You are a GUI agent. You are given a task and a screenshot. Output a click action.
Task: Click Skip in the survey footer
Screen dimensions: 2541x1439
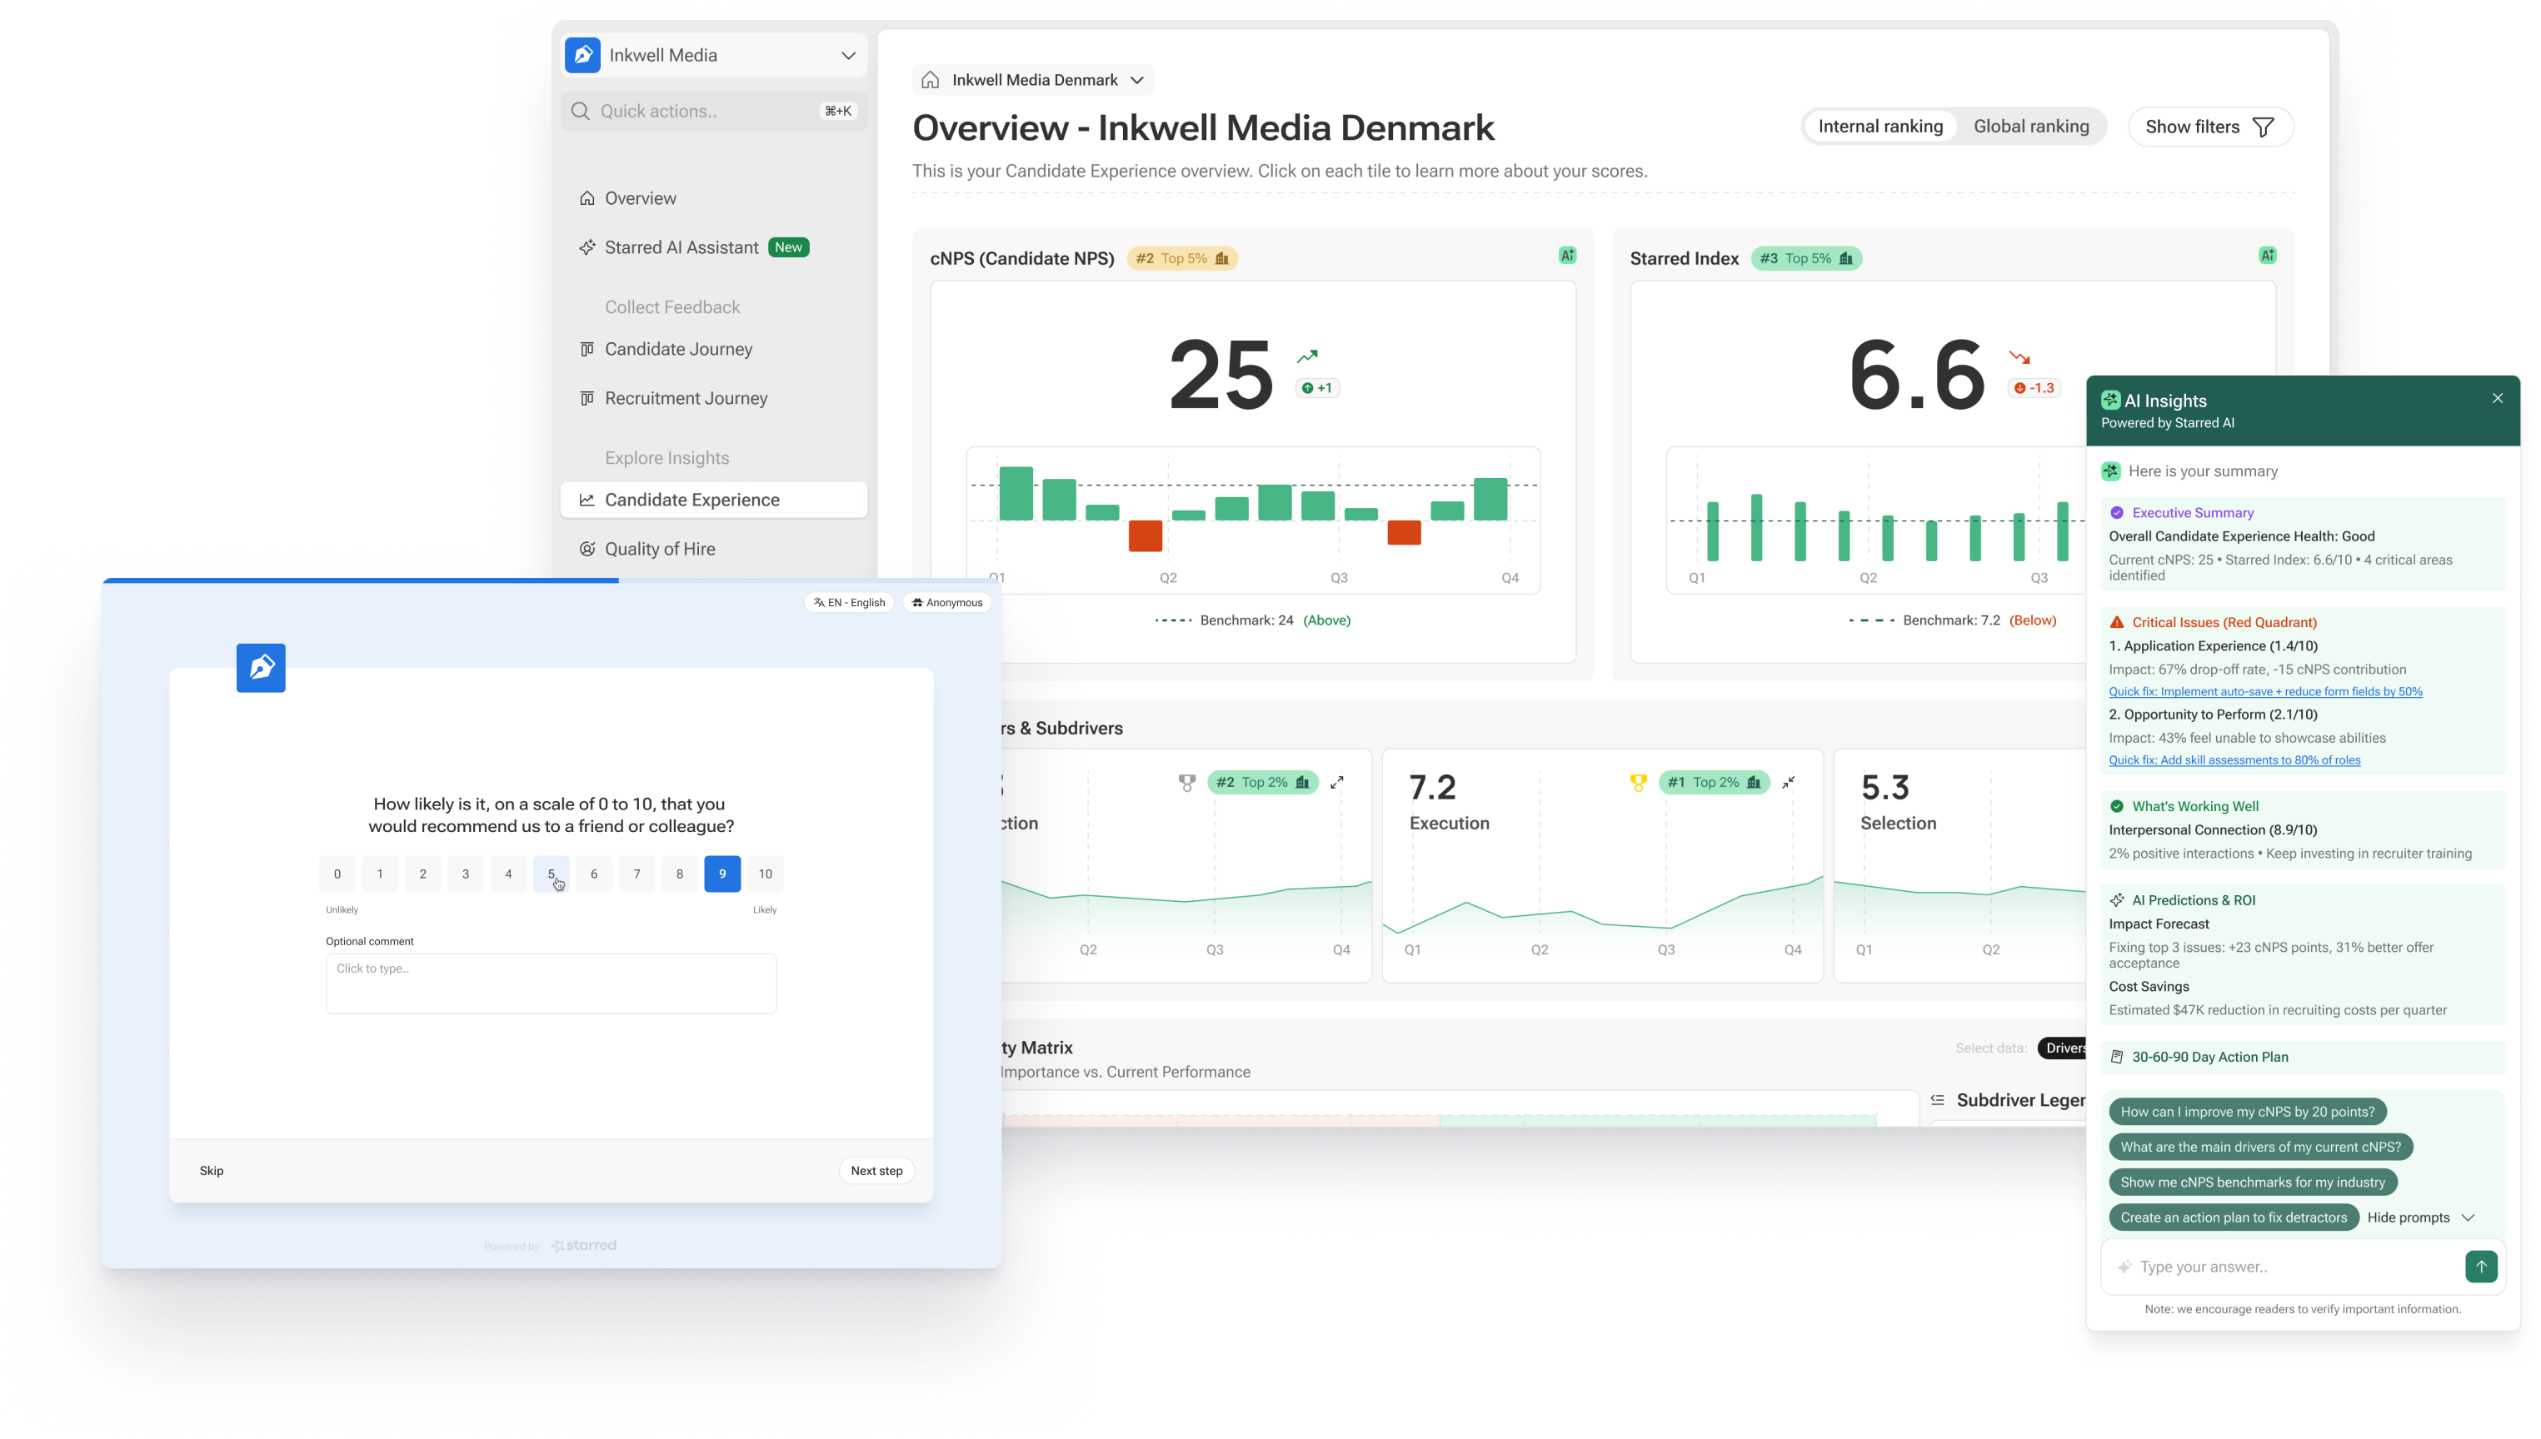pos(212,1171)
